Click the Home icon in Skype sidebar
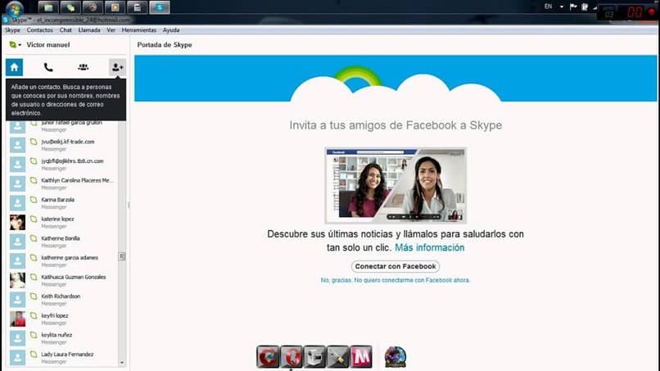The image size is (660, 371). pos(14,67)
